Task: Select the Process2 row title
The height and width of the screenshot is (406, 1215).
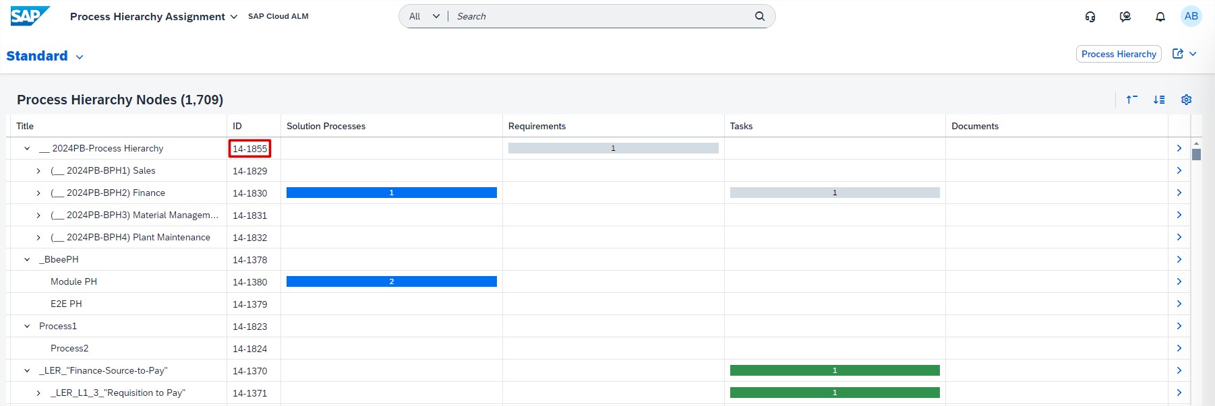Action: click(x=69, y=348)
